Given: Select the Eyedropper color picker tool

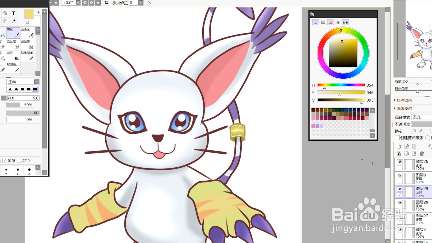Looking at the screenshot, I should (13, 21).
